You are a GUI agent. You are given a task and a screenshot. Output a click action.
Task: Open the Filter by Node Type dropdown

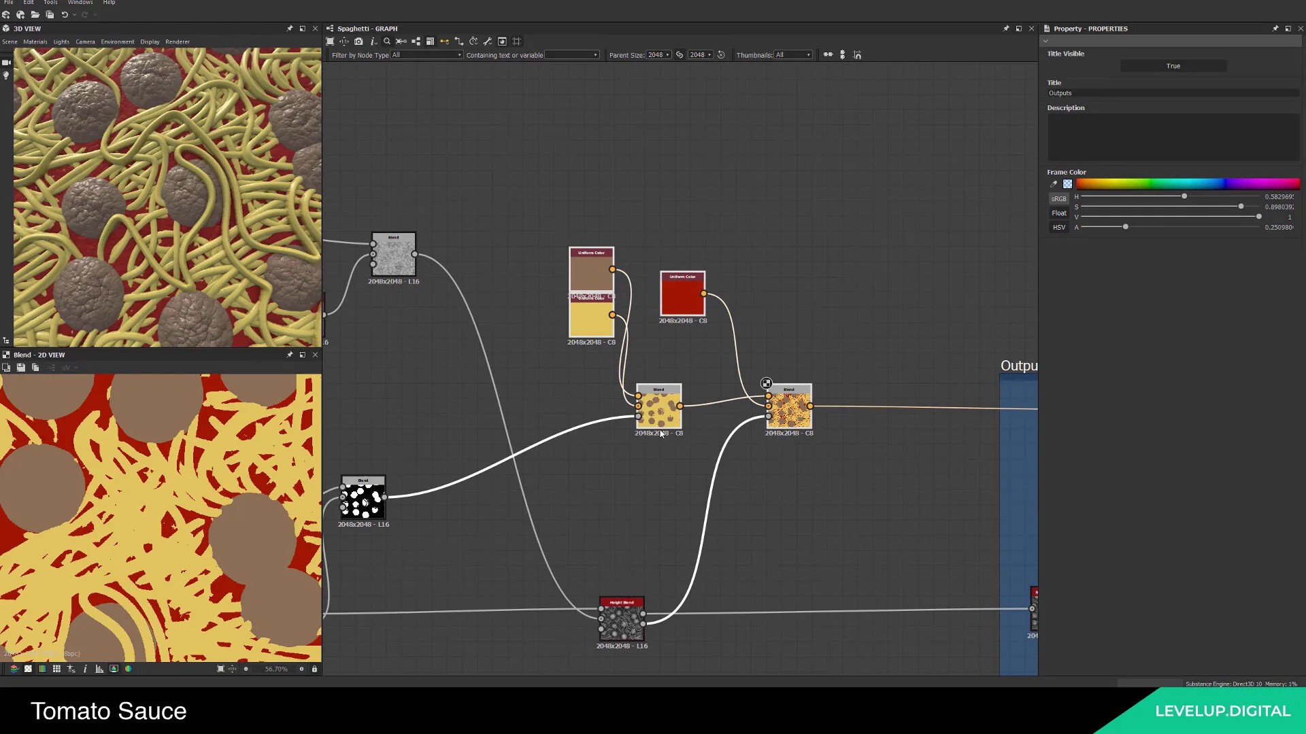click(425, 55)
